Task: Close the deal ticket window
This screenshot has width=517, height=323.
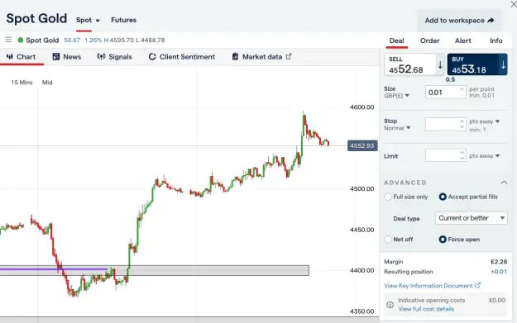Action: (514, 4)
